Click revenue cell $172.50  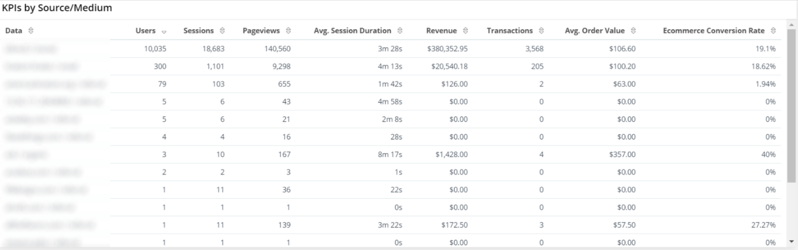coord(455,225)
